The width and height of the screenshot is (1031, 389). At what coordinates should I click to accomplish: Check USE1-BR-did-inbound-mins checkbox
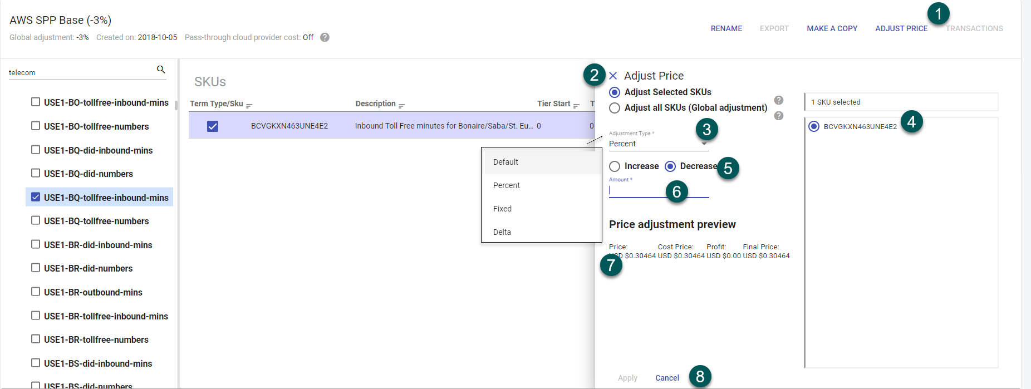(x=36, y=244)
